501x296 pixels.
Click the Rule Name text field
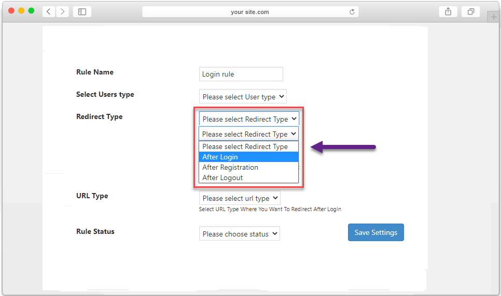241,74
